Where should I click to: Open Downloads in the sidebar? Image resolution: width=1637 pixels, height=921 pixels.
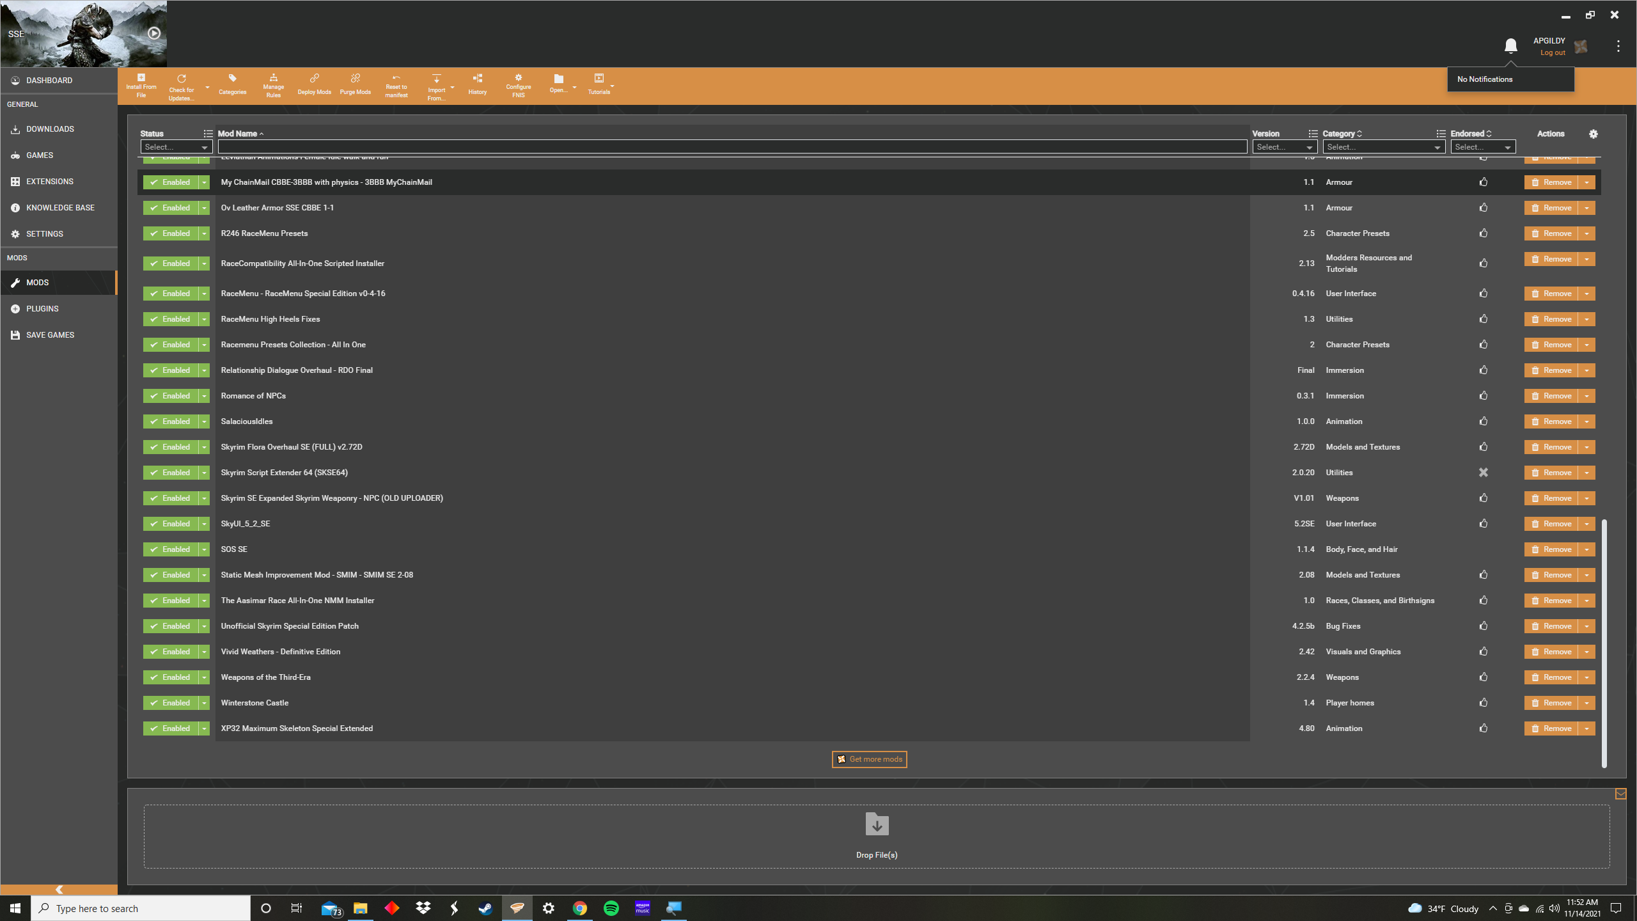(58, 129)
